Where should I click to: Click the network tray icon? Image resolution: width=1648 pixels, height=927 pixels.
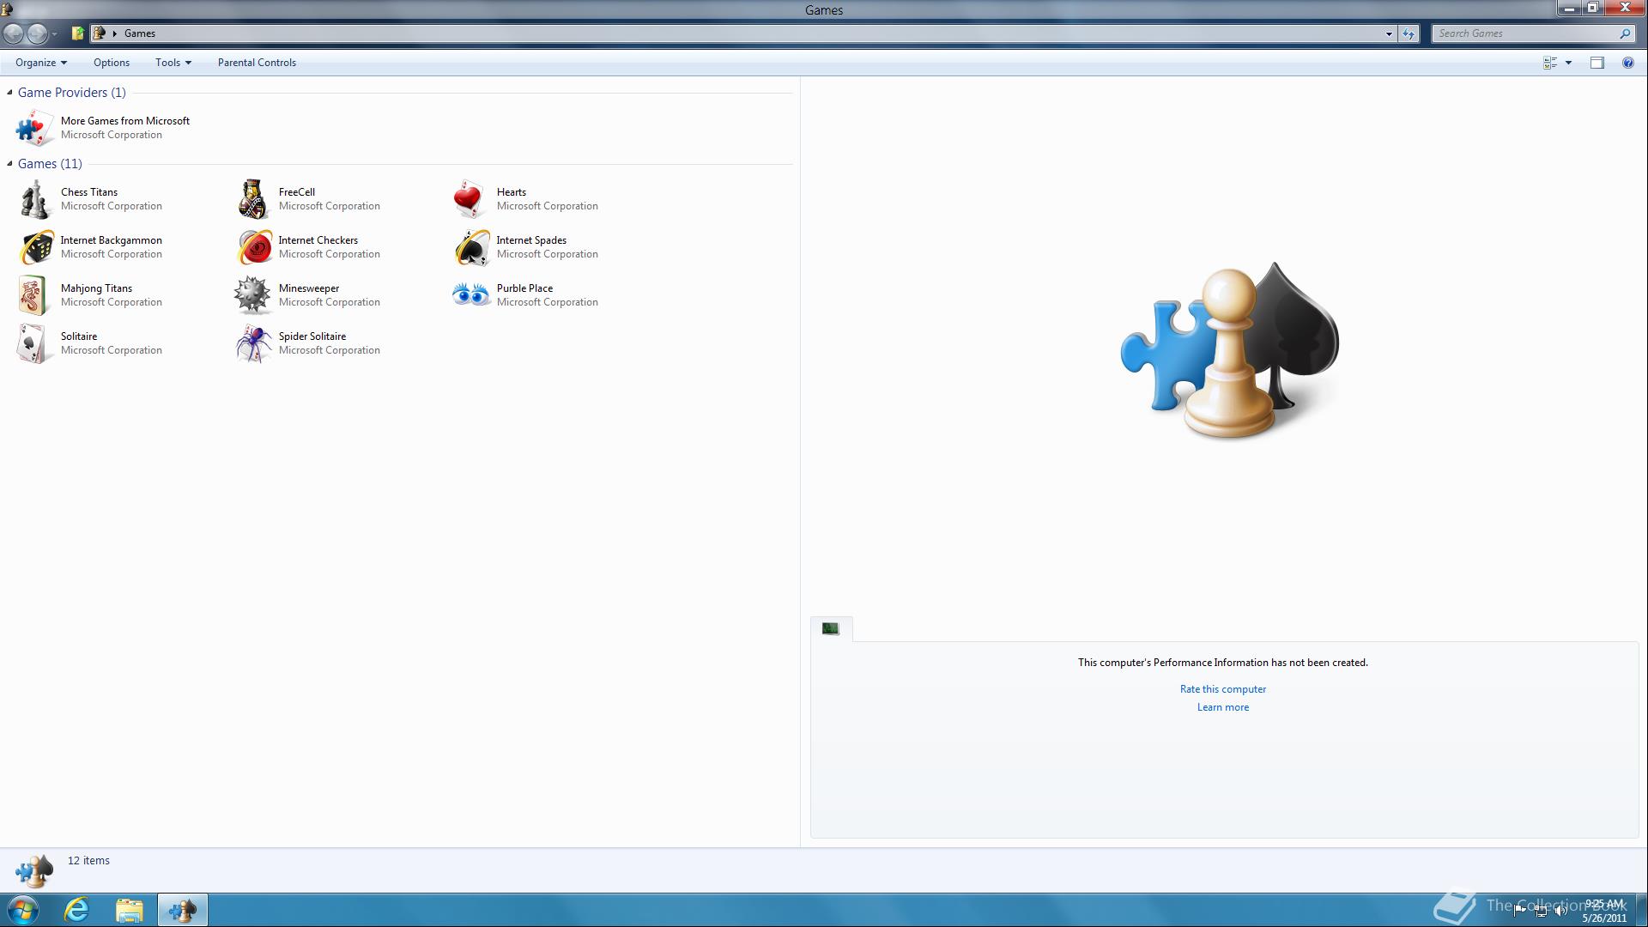[1541, 911]
